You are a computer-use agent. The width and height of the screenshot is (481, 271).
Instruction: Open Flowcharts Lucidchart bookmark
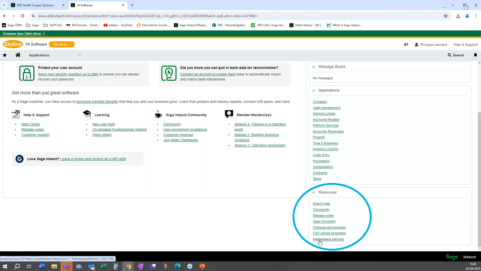[153, 25]
